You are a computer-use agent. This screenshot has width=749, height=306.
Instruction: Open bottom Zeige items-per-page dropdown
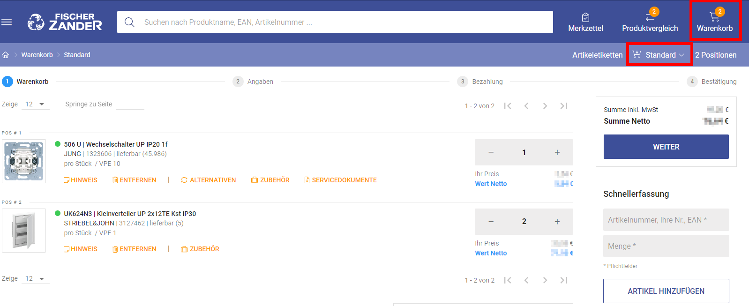35,278
